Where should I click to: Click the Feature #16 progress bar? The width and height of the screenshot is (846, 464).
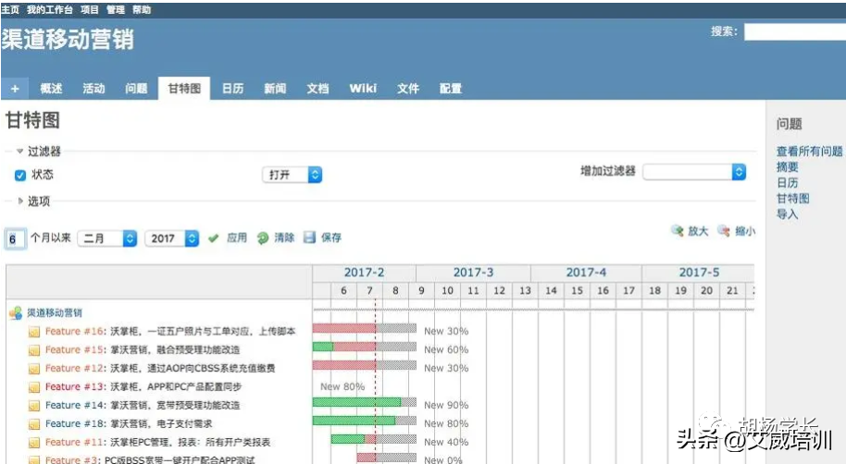pyautogui.click(x=364, y=328)
